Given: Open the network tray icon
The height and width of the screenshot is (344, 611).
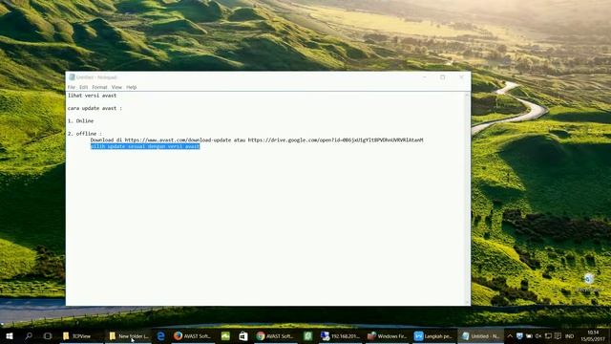Looking at the screenshot, I should [x=548, y=335].
